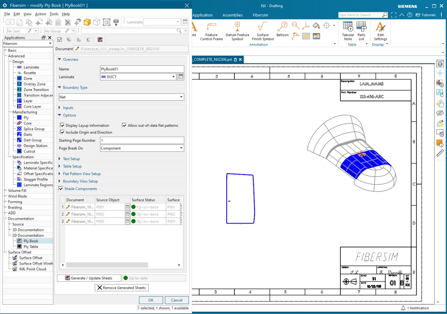Disable Display Layup Information
Image resolution: width=447 pixels, height=314 pixels.
coord(62,125)
